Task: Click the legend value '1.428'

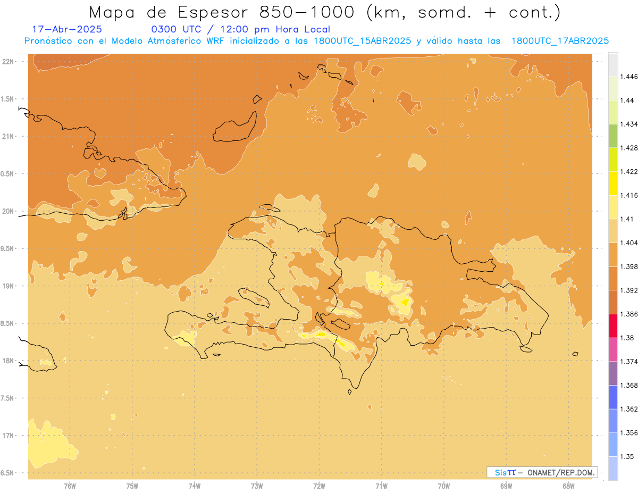Action: click(628, 148)
